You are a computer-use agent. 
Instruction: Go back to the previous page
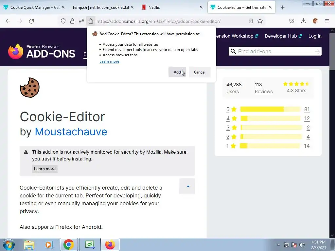[x=8, y=21]
